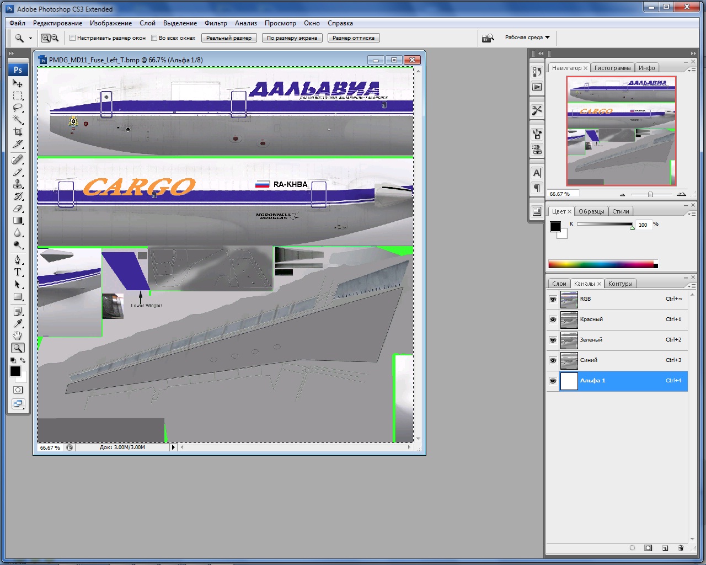Open the document status bar arrow menu
This screenshot has height=565, width=706.
(x=173, y=447)
